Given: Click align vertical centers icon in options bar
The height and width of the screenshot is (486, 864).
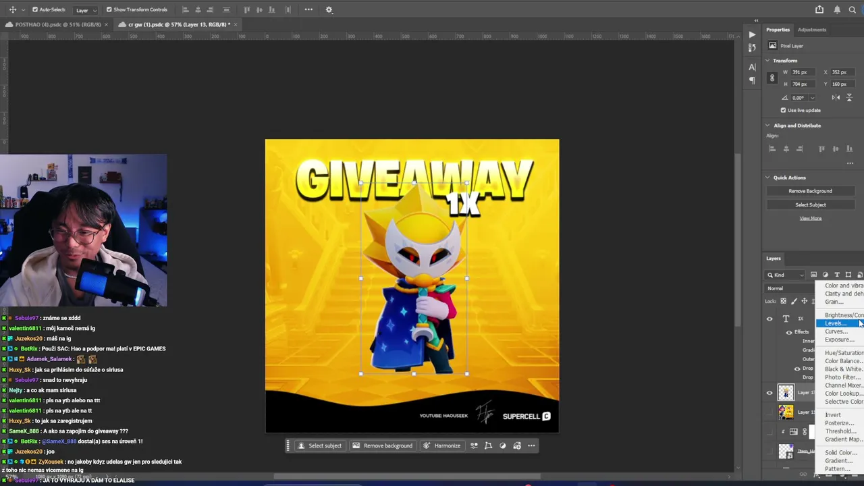Looking at the screenshot, I should coord(259,9).
